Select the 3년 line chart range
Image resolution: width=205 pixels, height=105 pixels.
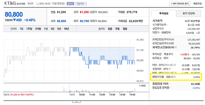click(x=52, y=29)
